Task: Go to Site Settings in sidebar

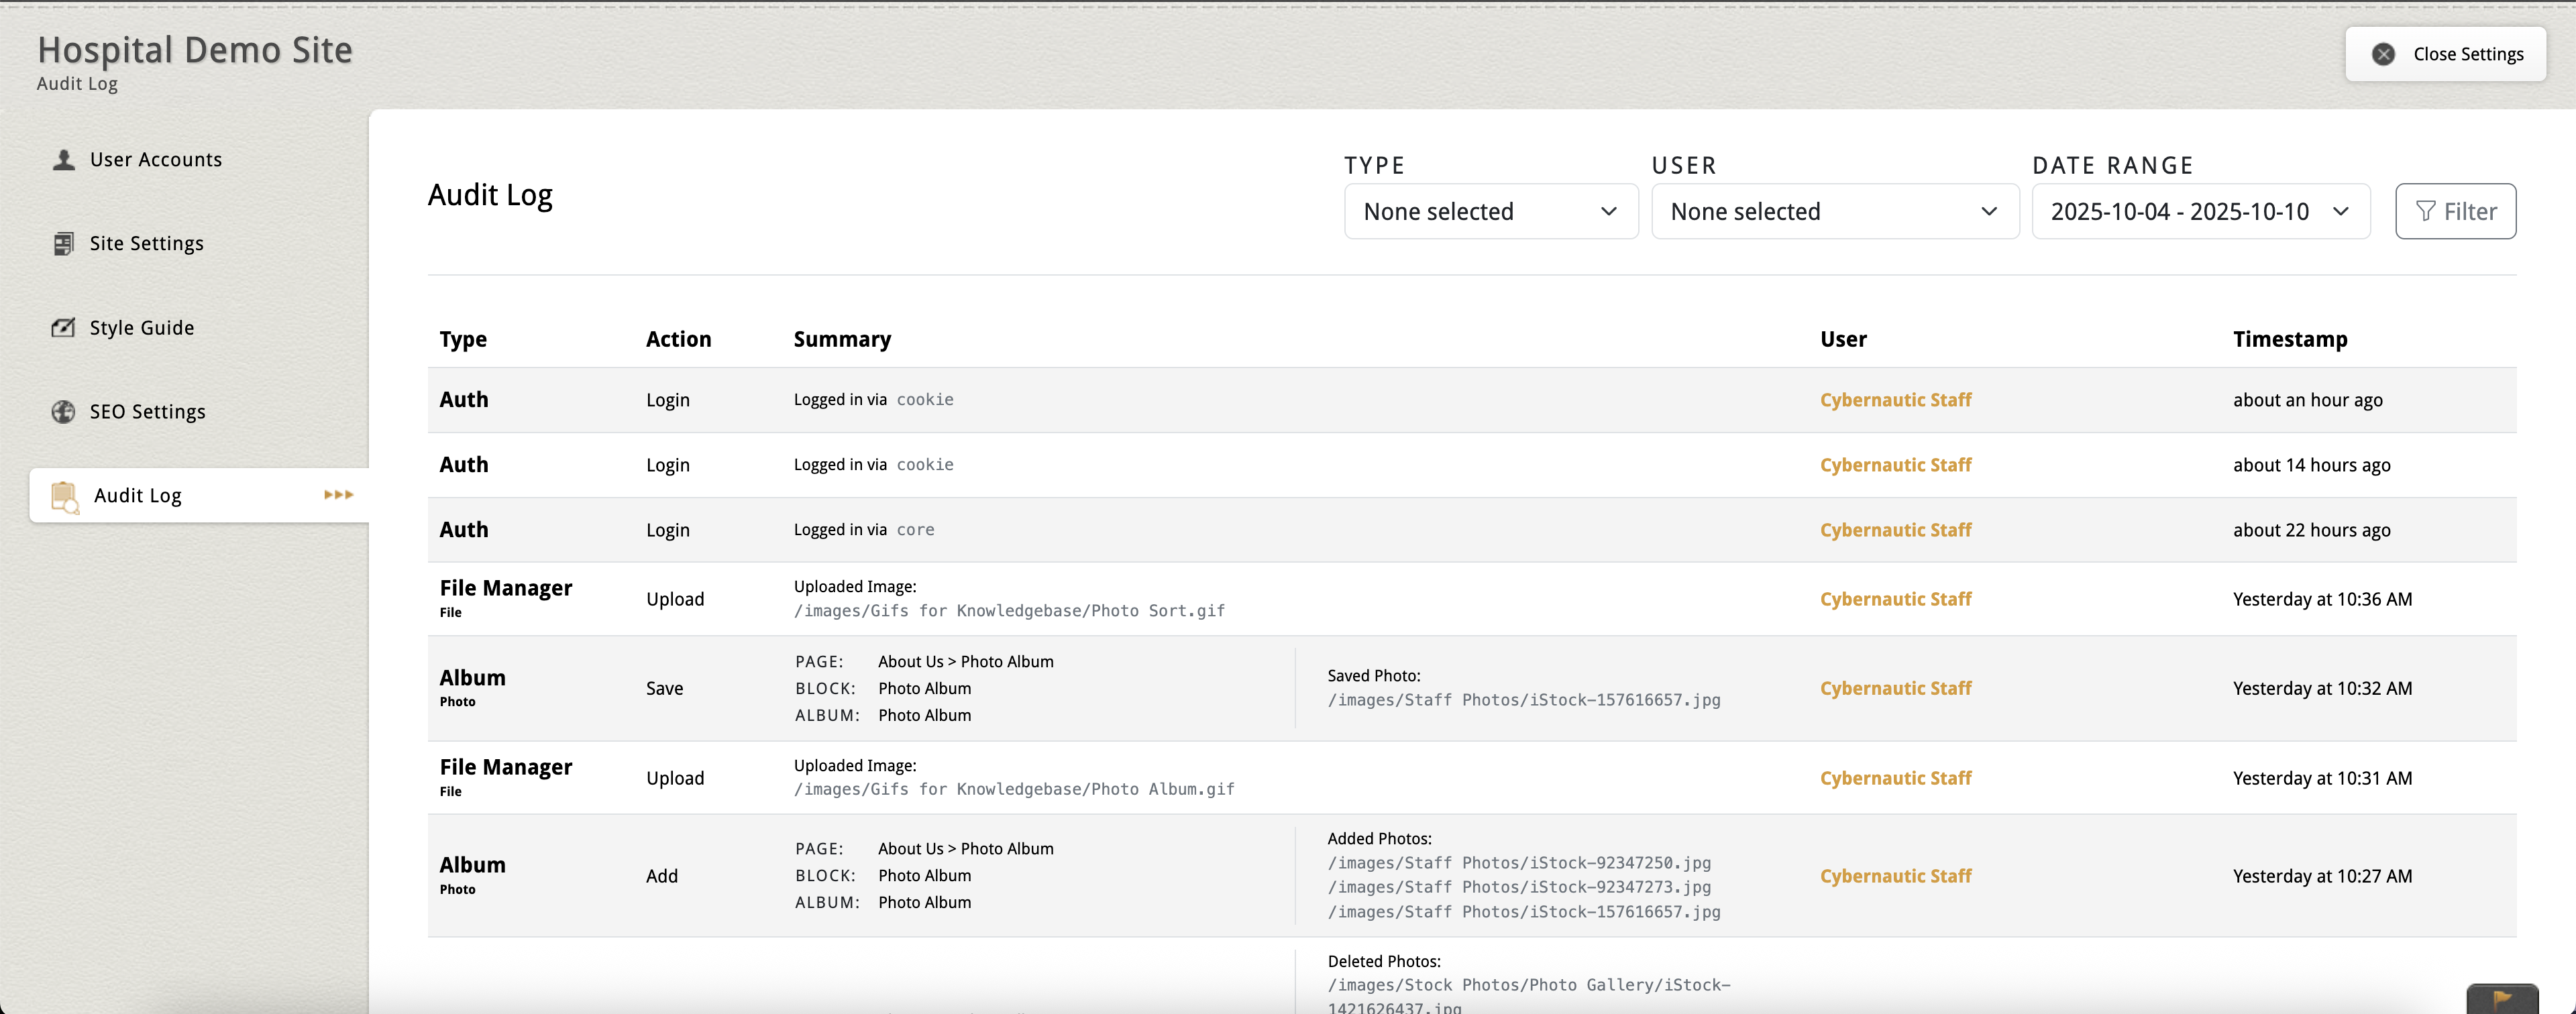Action: 146,244
